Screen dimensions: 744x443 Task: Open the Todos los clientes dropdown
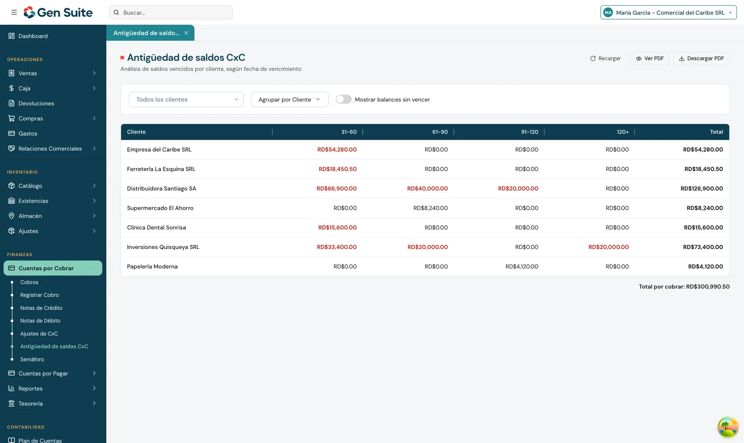pos(186,99)
